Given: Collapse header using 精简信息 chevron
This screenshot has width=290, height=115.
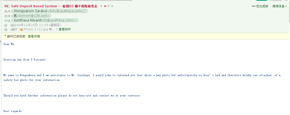Looking at the screenshot, I should click(286, 6).
